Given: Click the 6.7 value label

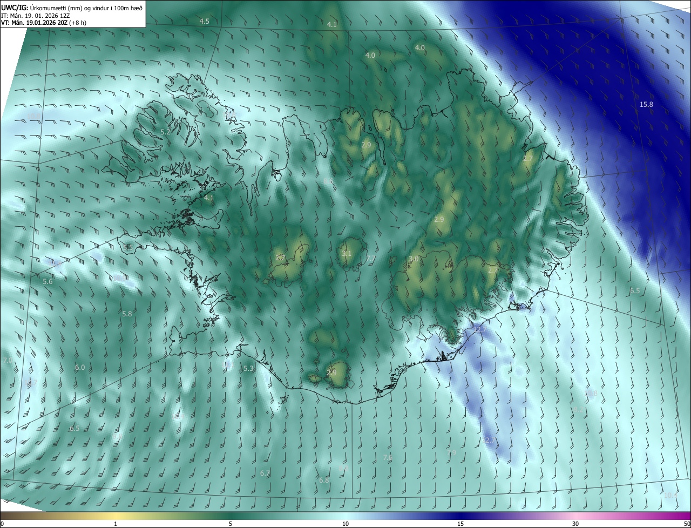Looking at the screenshot, I should point(265,473).
